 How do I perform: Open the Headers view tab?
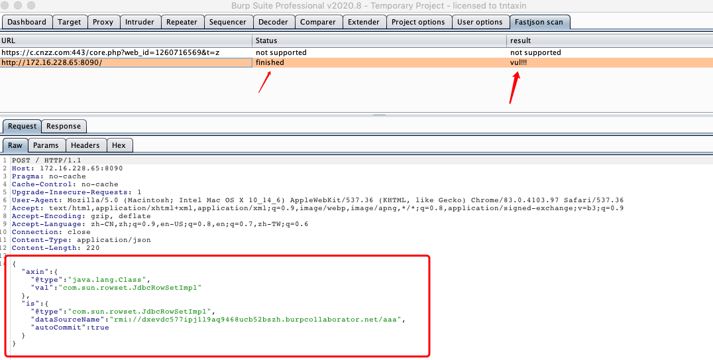click(x=85, y=145)
